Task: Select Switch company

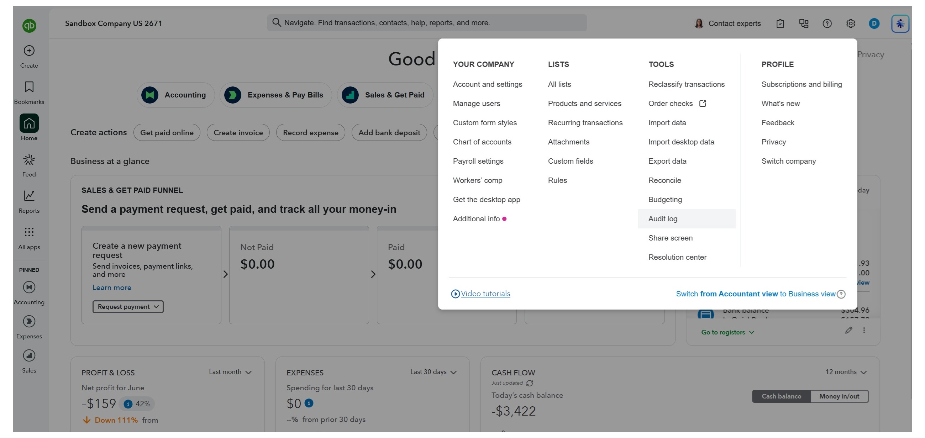Action: [x=789, y=161]
